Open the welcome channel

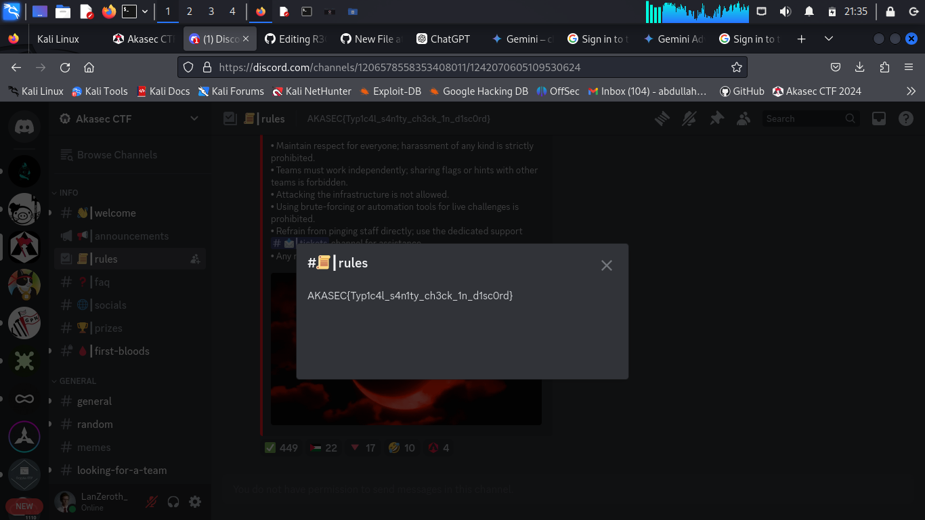(130, 213)
